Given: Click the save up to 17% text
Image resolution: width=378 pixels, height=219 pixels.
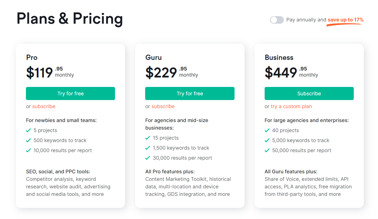Looking at the screenshot, I should 345,20.
